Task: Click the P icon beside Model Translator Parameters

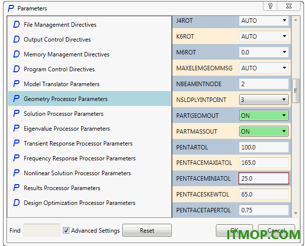Action: [16, 84]
